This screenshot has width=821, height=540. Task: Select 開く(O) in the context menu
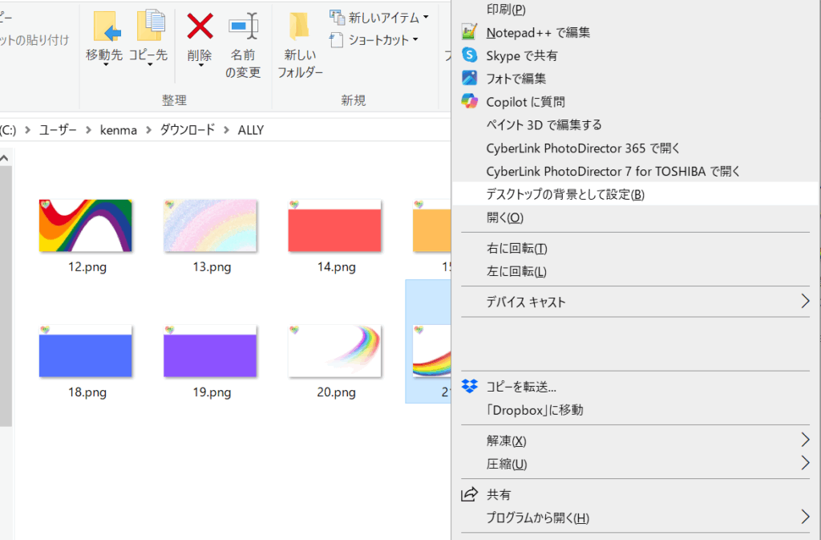[x=635, y=217]
